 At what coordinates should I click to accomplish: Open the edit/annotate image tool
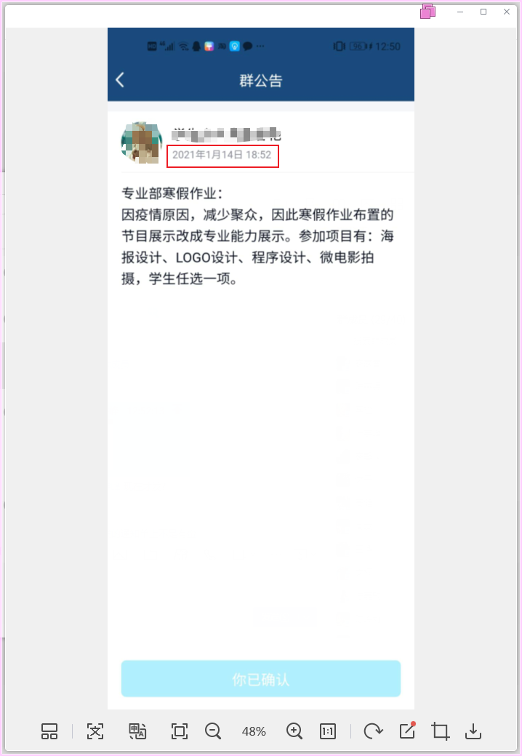pos(408,731)
